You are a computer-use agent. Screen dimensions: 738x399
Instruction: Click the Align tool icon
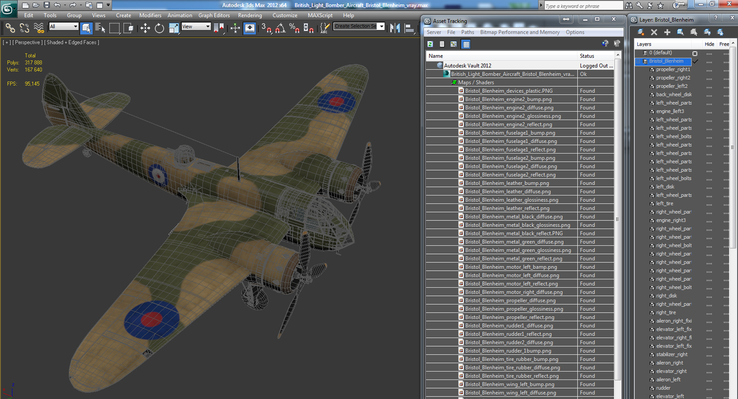(x=410, y=28)
